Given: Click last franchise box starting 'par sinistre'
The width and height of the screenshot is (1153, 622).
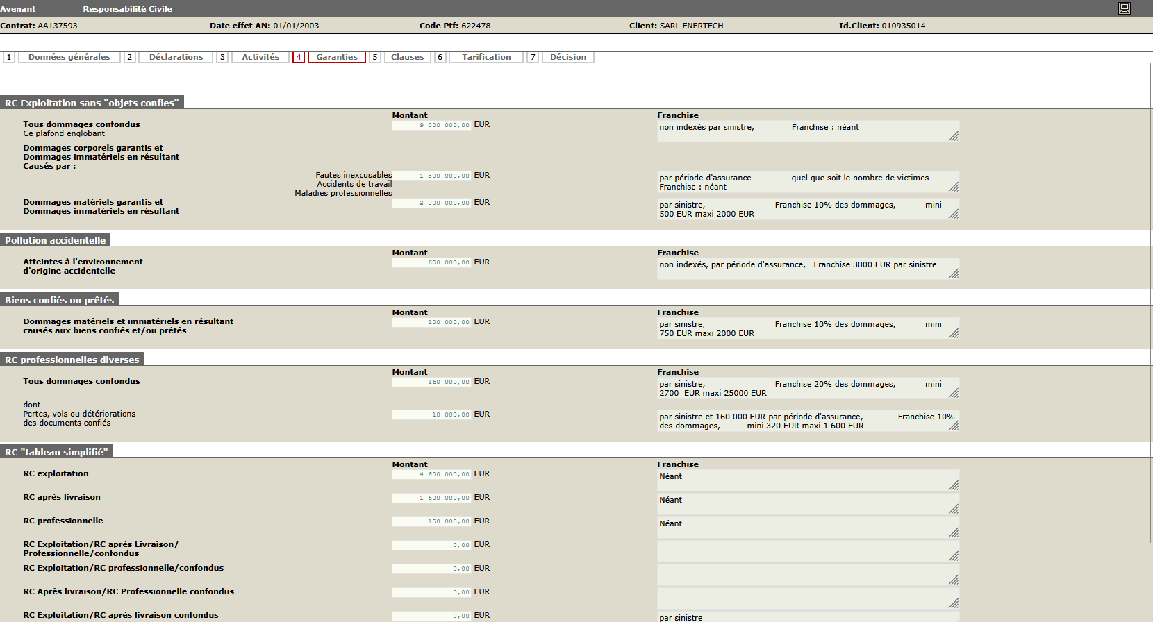Looking at the screenshot, I should [808, 617].
